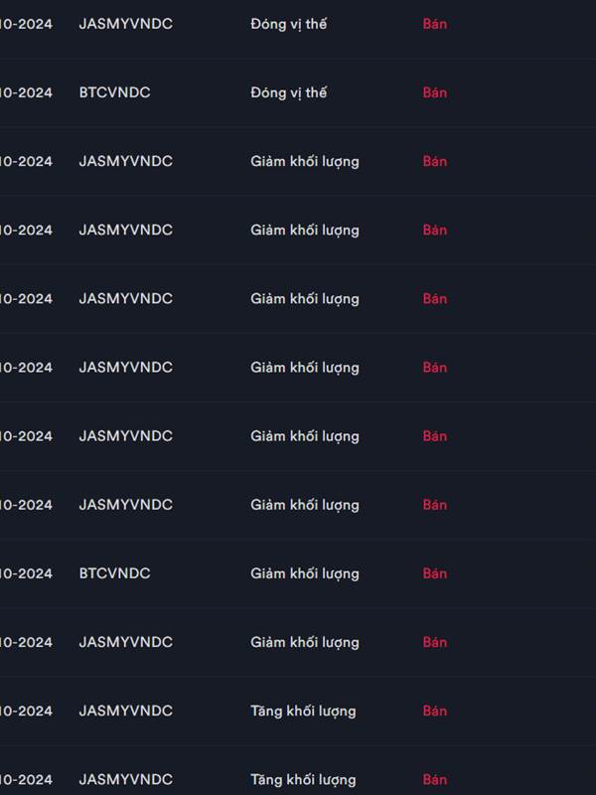Click JASMYVNDC in the upper Tăng khối lượng row
Image resolution: width=596 pixels, height=795 pixels.
[126, 711]
